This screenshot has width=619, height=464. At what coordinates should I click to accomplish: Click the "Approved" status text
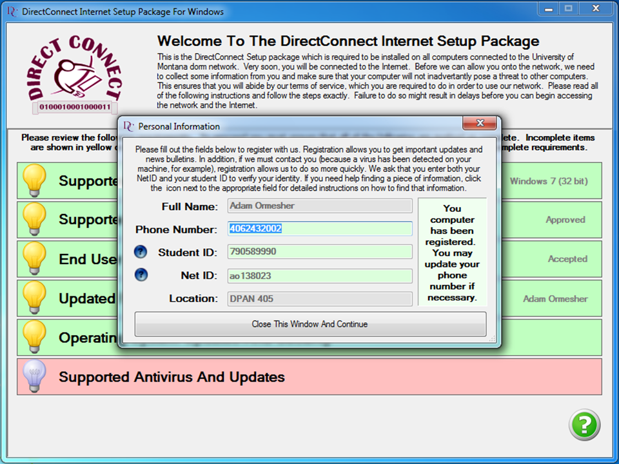point(565,220)
